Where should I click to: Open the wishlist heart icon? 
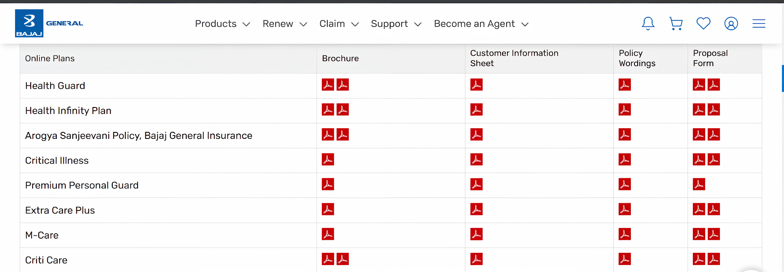click(703, 24)
